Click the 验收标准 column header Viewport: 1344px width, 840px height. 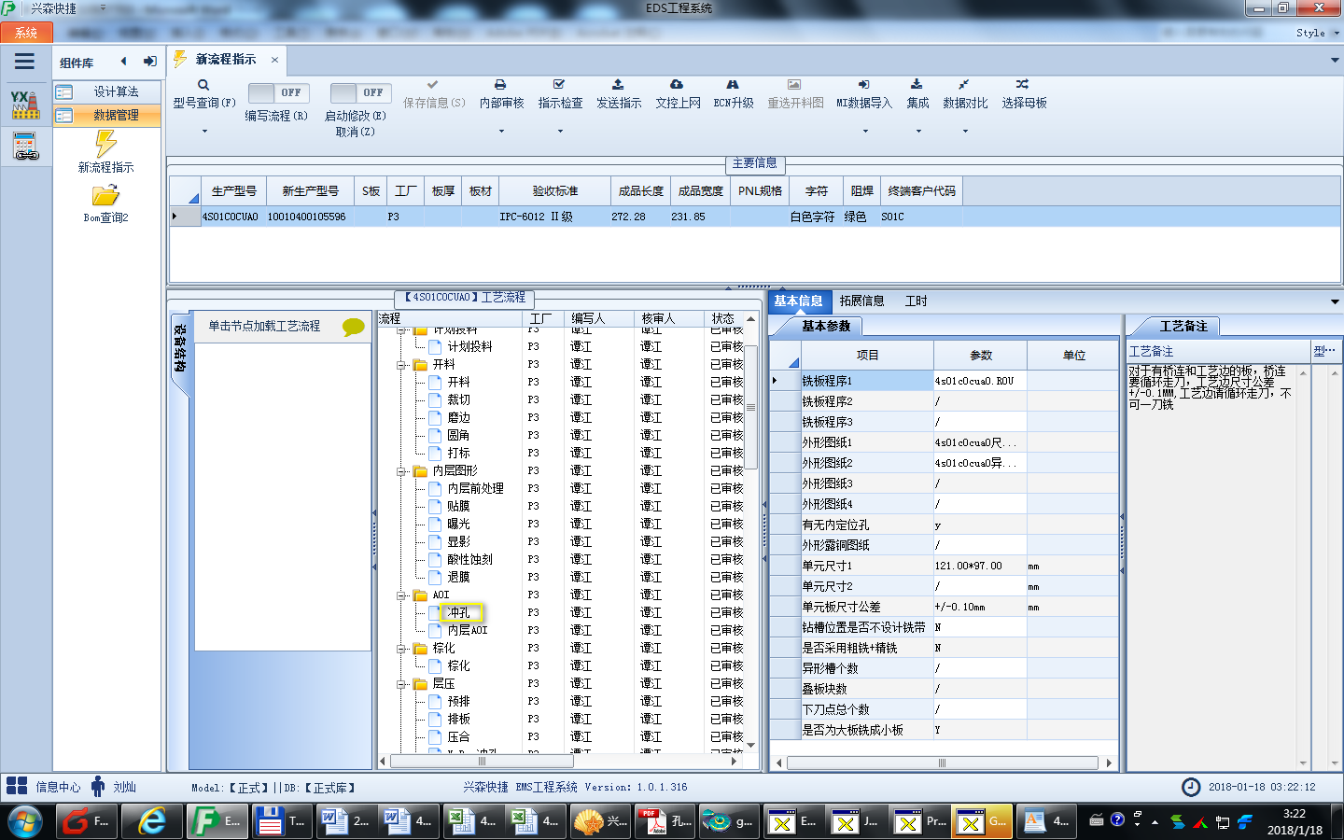555,190
